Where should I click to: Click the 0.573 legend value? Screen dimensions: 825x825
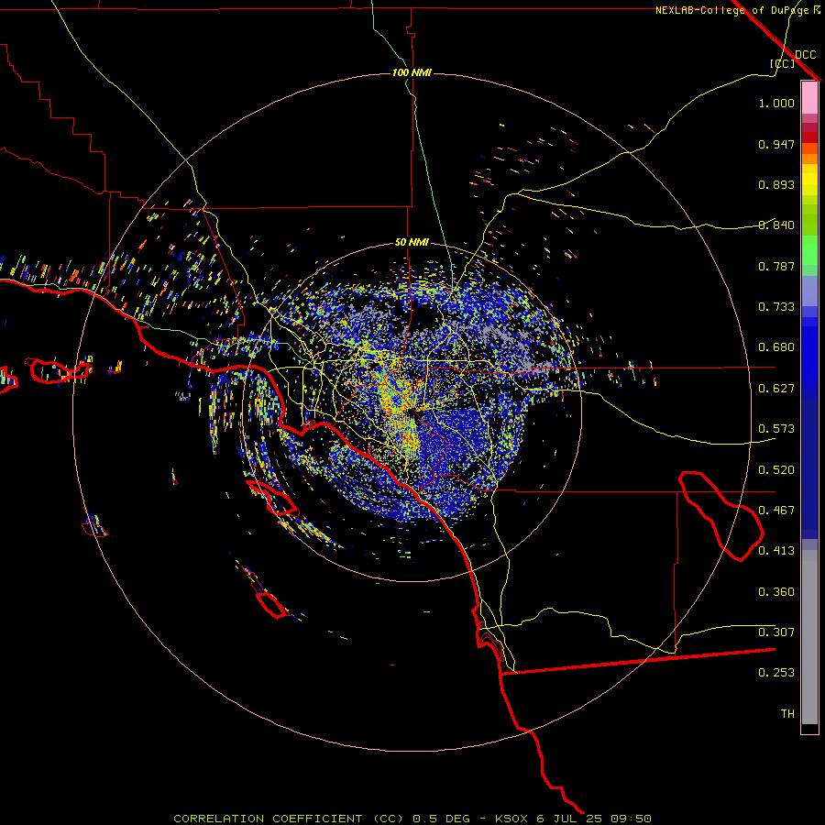tap(776, 429)
